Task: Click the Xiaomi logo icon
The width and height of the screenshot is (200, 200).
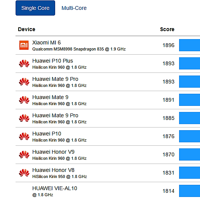Action: coord(24,45)
